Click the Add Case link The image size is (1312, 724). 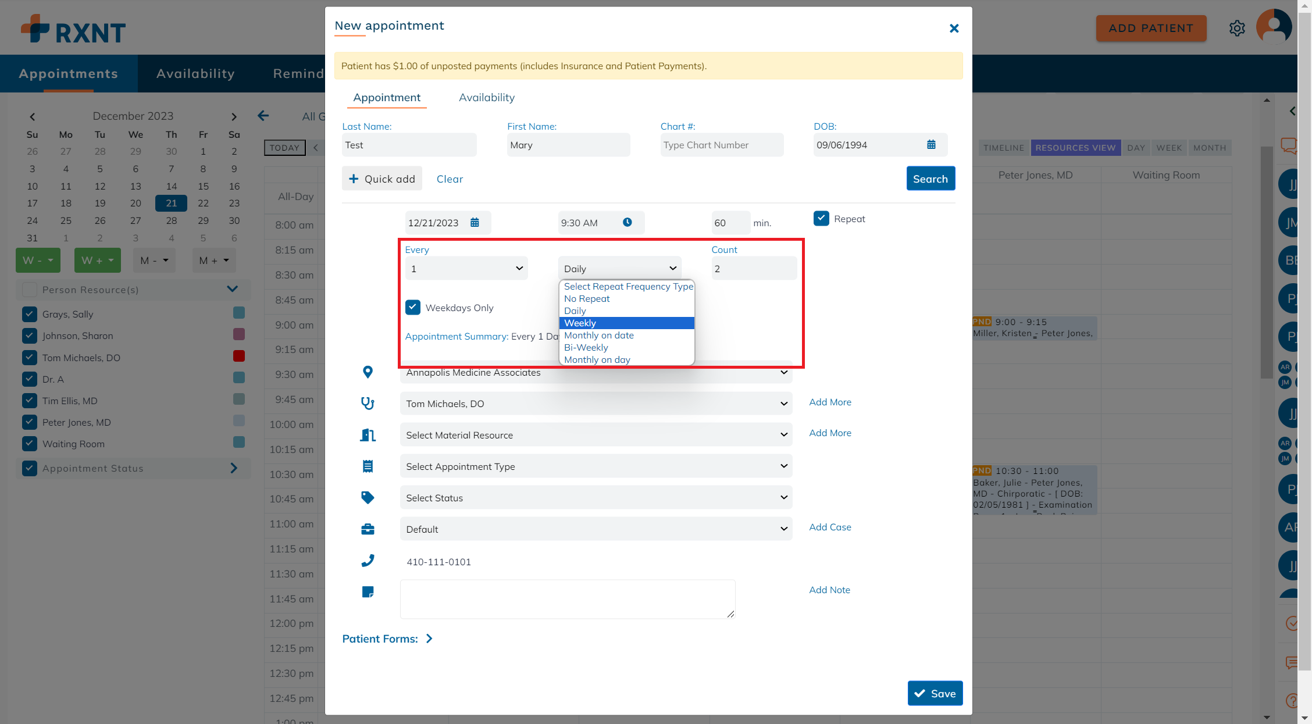point(830,527)
